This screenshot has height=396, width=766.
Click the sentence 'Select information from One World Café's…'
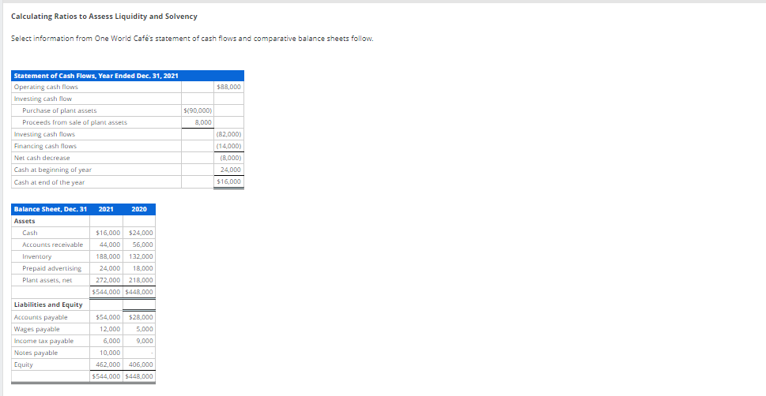coord(192,39)
